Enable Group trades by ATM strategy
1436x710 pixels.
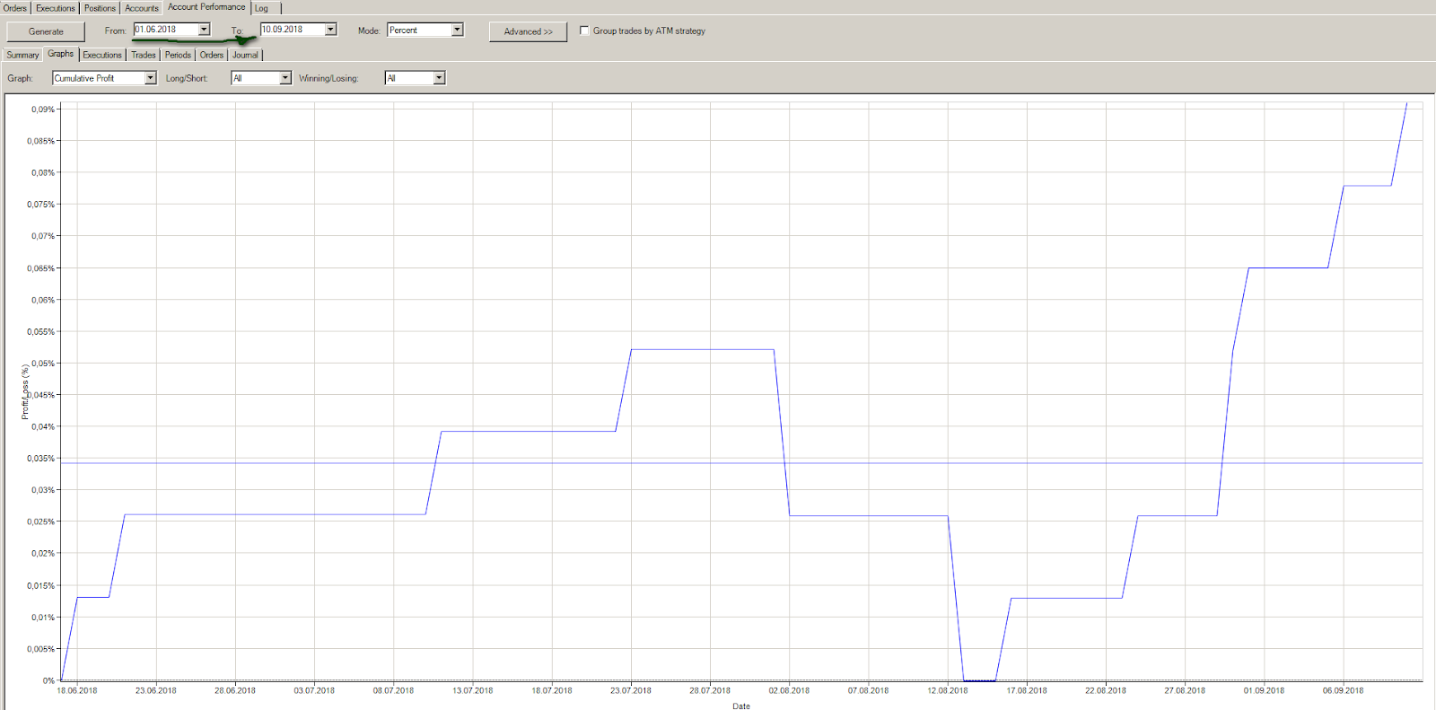pos(585,31)
